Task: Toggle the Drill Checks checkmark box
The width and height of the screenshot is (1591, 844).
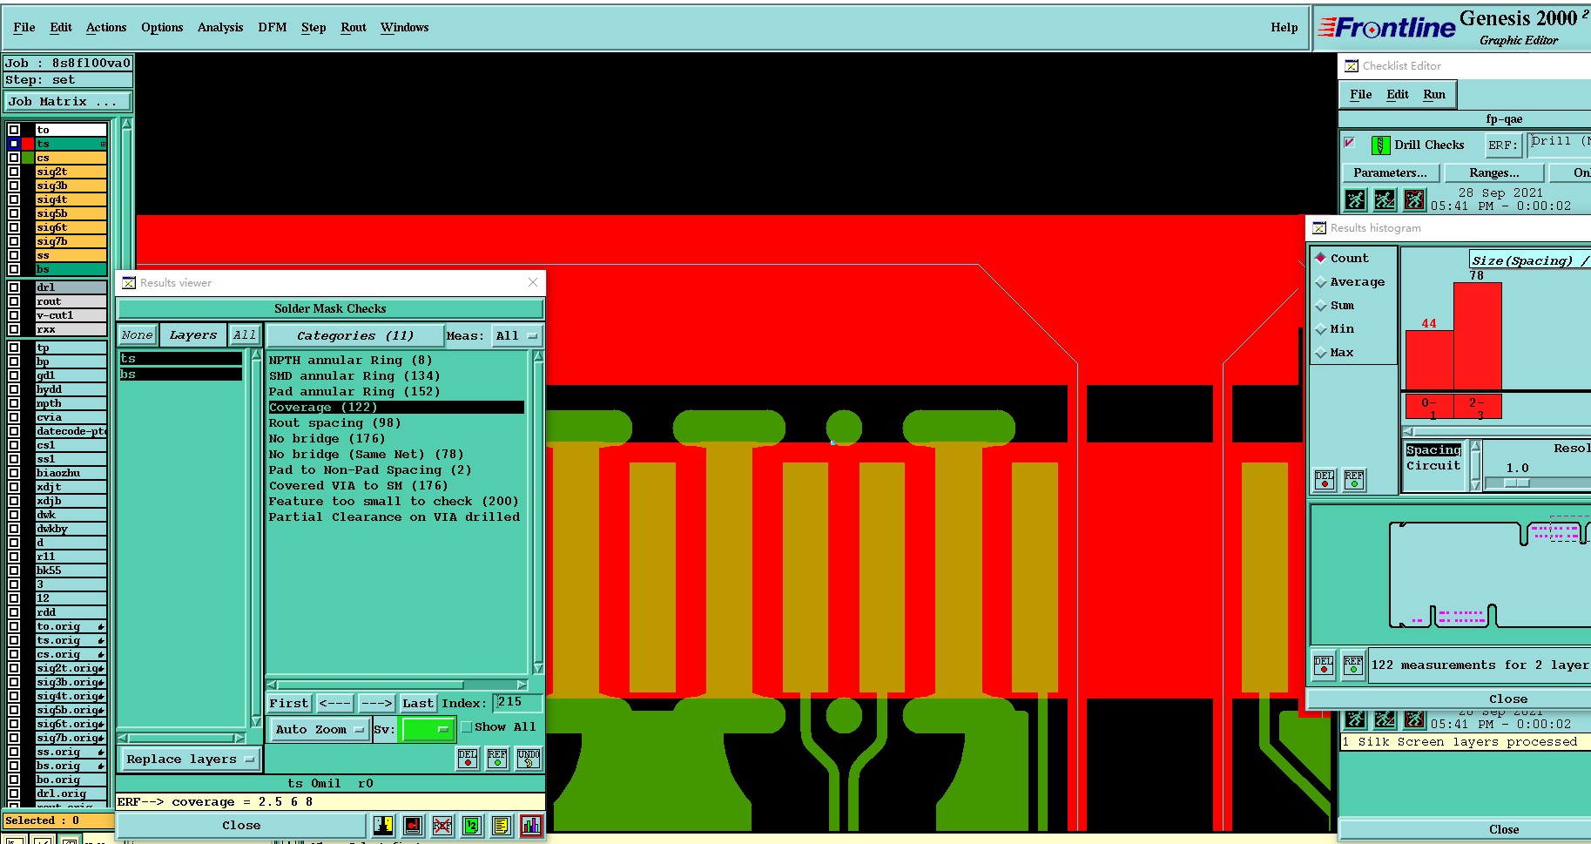Action: click(x=1350, y=144)
